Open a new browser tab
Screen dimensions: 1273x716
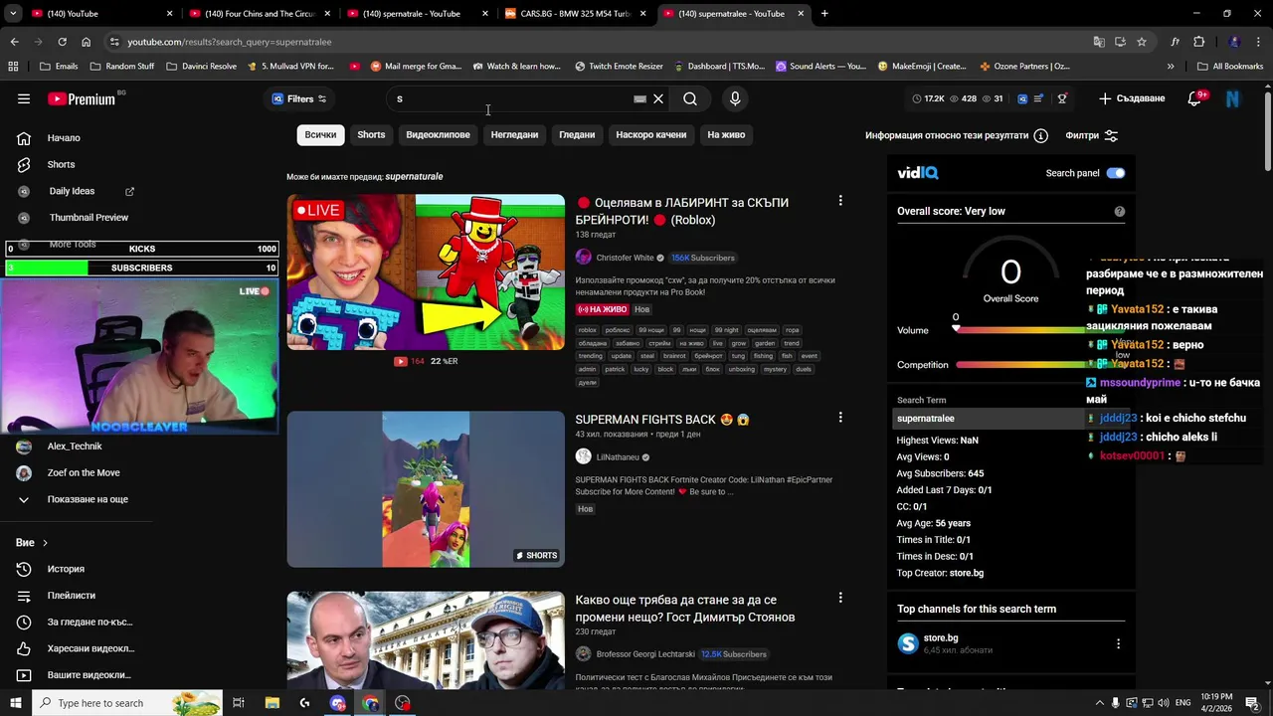click(824, 14)
